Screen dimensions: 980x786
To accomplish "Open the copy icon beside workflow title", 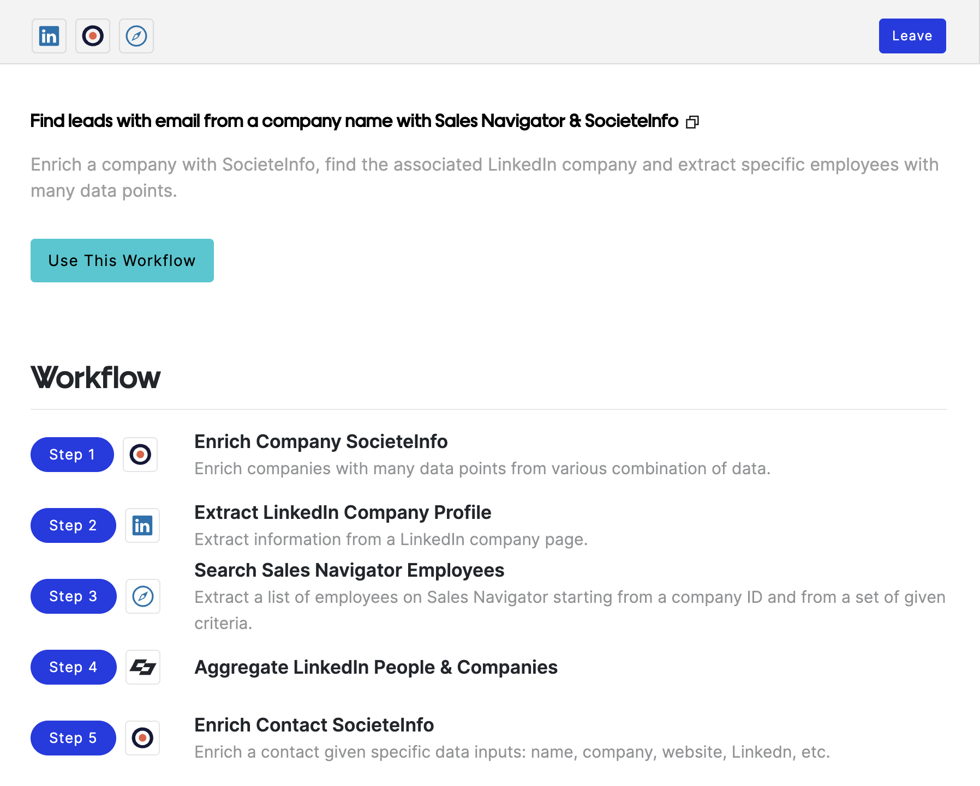I will point(692,122).
